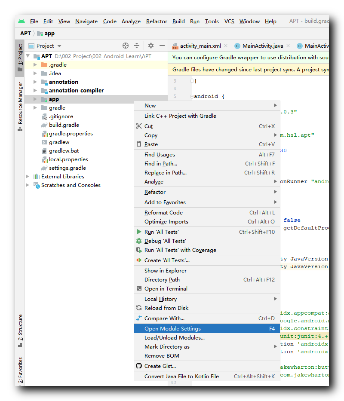Viewport: 344px width, 401px height.
Task: Choose Link C++ Project with Gradle
Action: click(x=207, y=116)
